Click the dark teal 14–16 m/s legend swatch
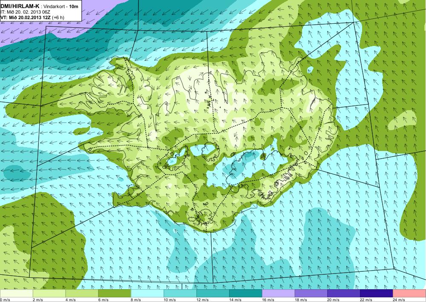The width and height of the screenshot is (426, 302). pyautogui.click(x=246, y=293)
